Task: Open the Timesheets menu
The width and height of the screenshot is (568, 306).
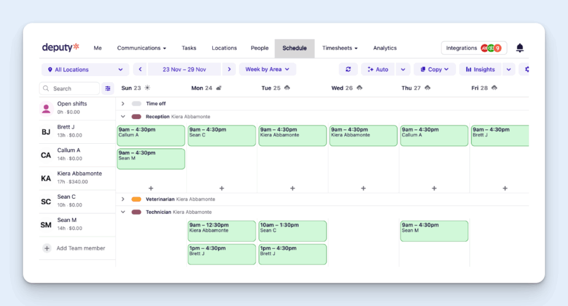Action: pyautogui.click(x=340, y=48)
